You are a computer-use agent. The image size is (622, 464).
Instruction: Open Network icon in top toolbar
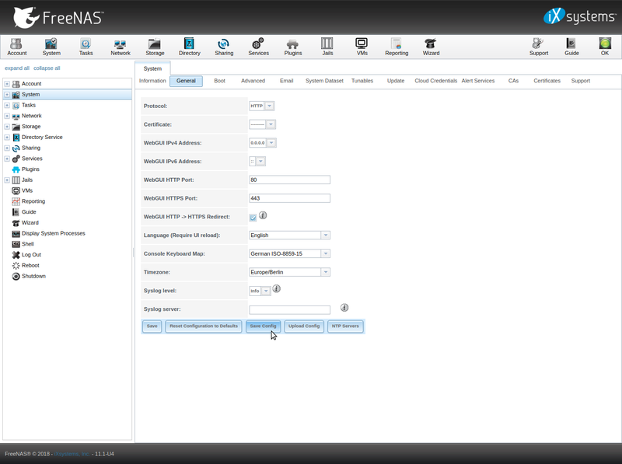[121, 47]
